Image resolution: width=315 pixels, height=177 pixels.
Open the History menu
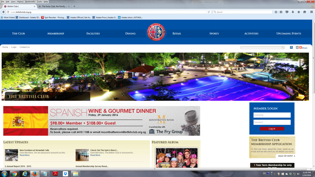point(20,2)
